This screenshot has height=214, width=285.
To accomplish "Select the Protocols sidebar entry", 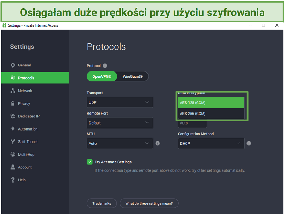I will tap(35, 78).
